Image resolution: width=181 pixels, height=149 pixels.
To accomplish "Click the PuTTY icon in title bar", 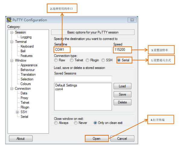I will pos(9,20).
